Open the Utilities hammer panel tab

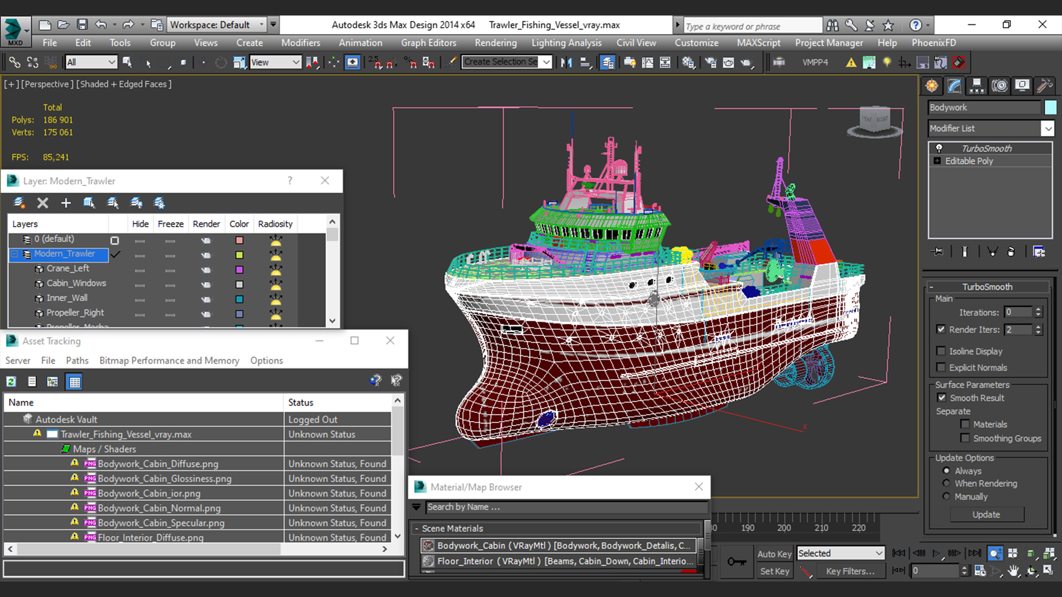pos(1044,86)
